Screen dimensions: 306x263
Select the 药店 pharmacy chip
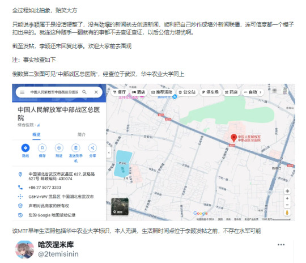click(x=231, y=92)
